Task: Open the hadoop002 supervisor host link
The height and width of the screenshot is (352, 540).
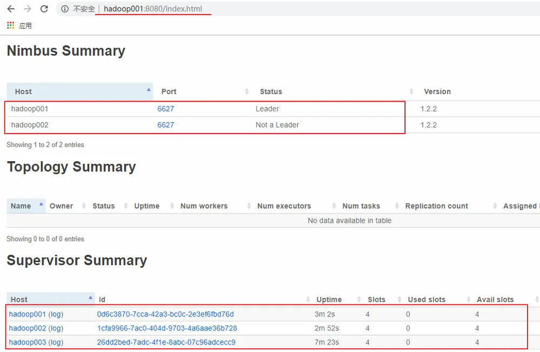Action: [x=27, y=328]
